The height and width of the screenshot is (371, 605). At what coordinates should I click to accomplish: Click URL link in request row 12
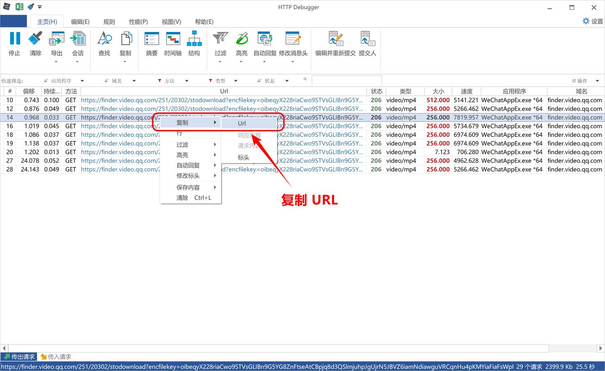point(222,109)
